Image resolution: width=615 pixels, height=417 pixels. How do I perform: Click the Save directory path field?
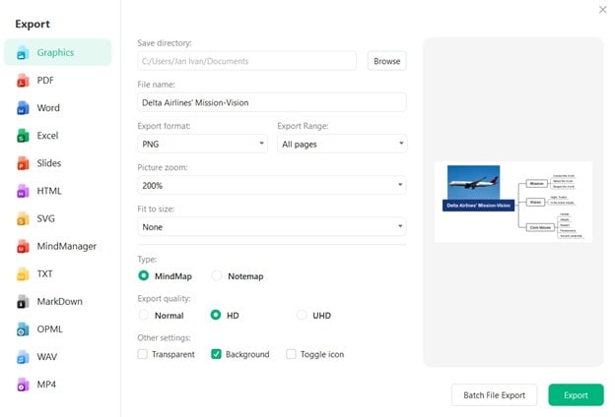tap(247, 61)
